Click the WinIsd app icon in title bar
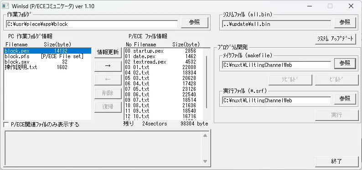Screen dimensions: 362x170 [x=5, y=6]
